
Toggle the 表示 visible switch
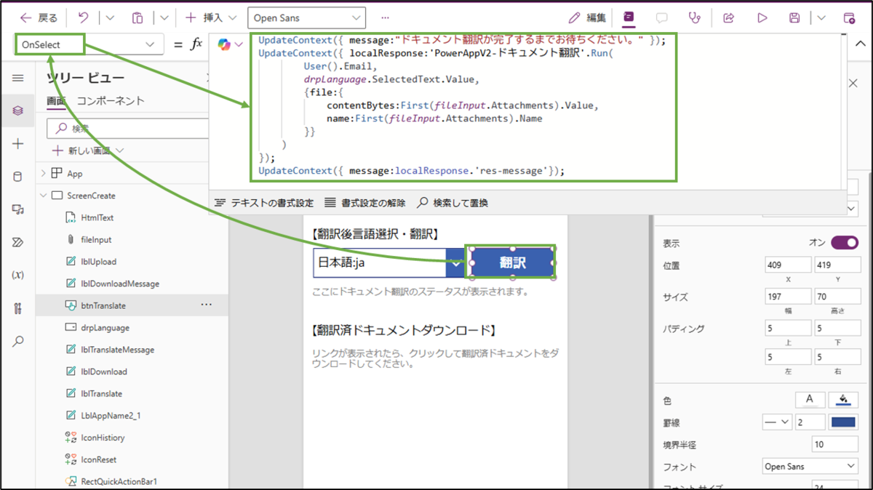coord(844,243)
